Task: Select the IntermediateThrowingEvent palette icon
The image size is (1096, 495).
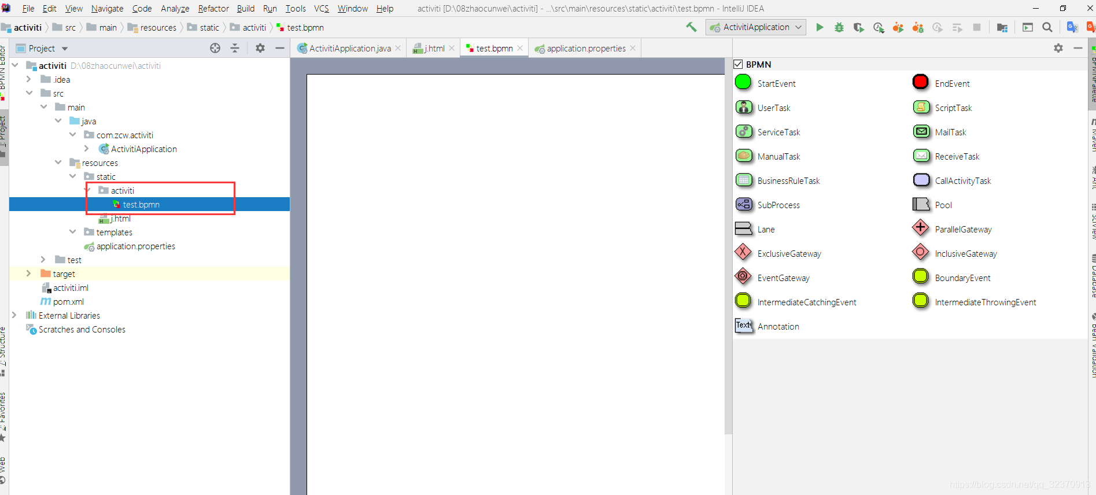Action: click(x=921, y=301)
